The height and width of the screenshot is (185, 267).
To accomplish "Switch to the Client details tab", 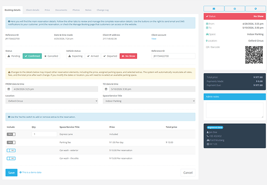I will point(32,10).
